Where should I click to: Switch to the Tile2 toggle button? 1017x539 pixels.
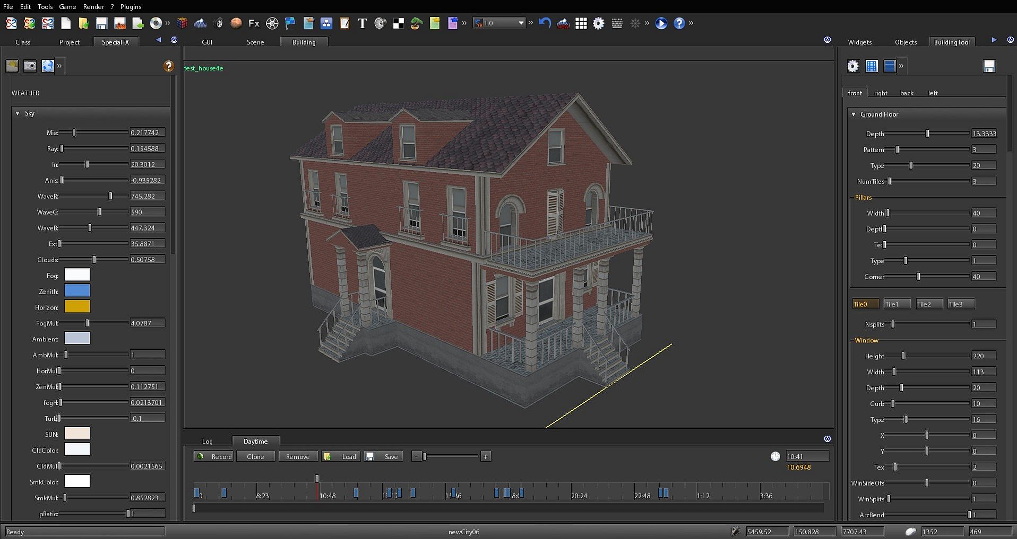tap(928, 304)
